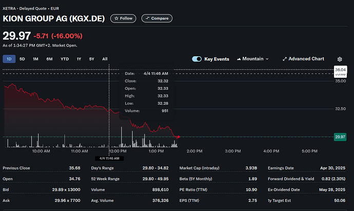Click the 32.50 price axis label
Screen dimensions: 354x211
(340, 109)
